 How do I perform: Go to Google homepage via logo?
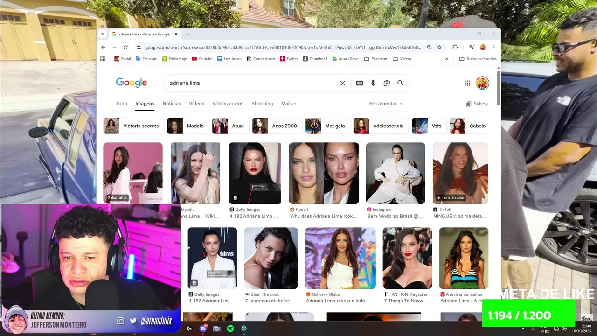132,83
